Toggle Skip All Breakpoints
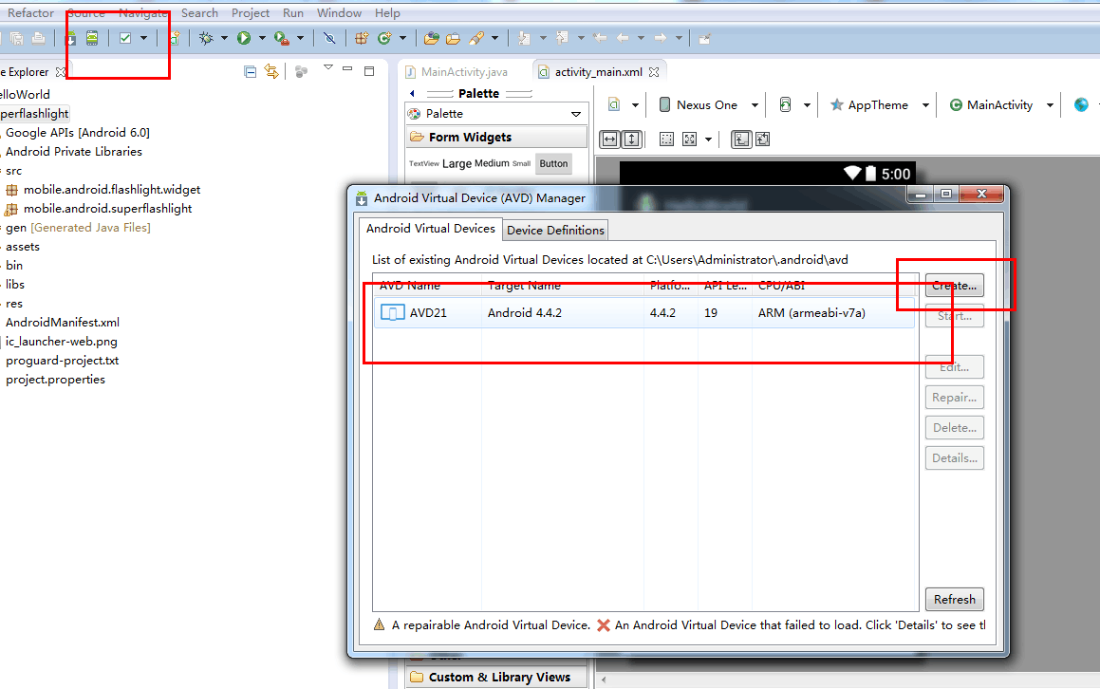Screen dimensions: 1100x689 point(329,39)
